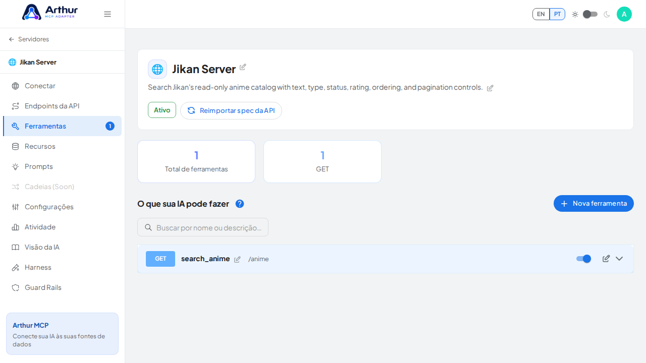
Task: Toggle the search_anime tool switch
Action: [584, 259]
